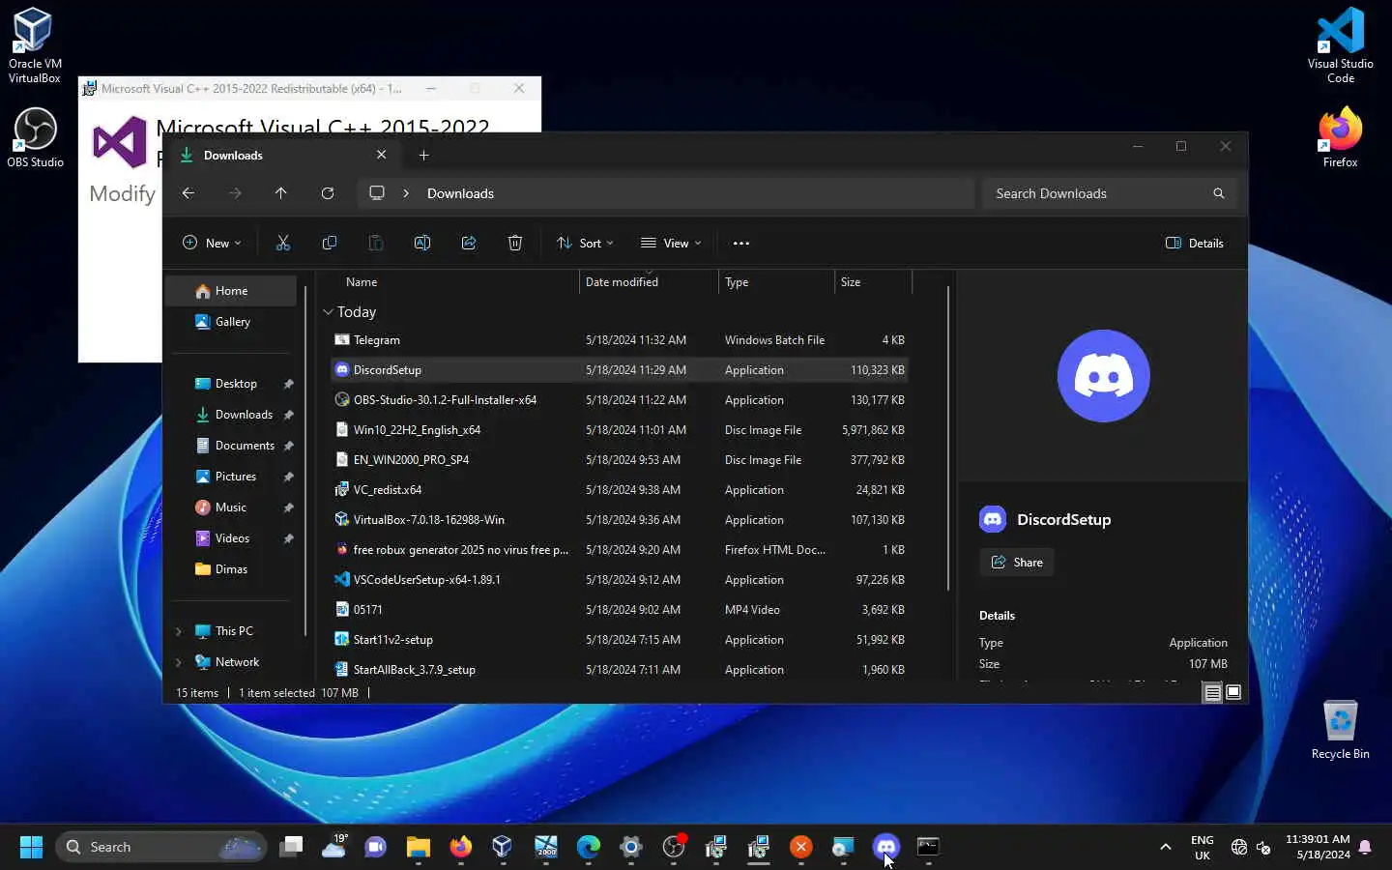Click pin icon next to Music
Viewport: 1392px width, 870px height.
288,507
